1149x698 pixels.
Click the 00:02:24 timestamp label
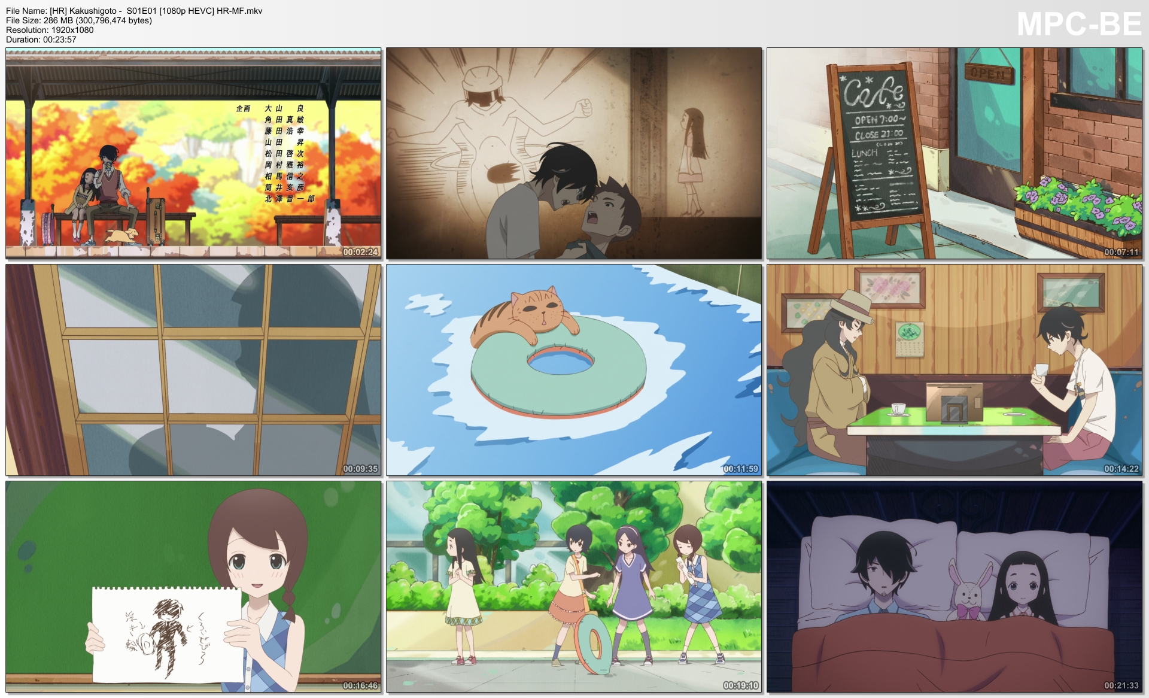360,252
